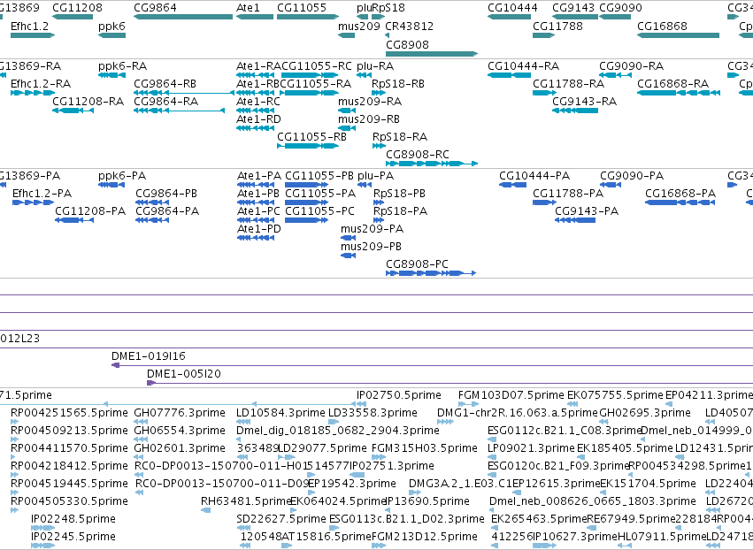Click EST GH07776.3prime
This screenshot has width=753, height=550.
pyautogui.click(x=141, y=422)
